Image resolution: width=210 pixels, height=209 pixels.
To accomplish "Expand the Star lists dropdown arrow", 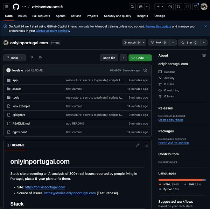I will pyautogui.click(x=204, y=43).
